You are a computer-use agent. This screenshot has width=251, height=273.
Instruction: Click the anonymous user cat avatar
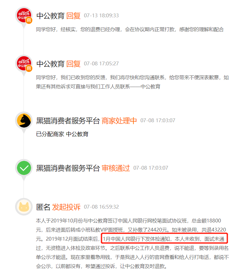[x=24, y=207]
